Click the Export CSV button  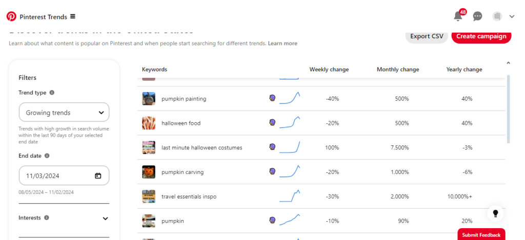(427, 36)
